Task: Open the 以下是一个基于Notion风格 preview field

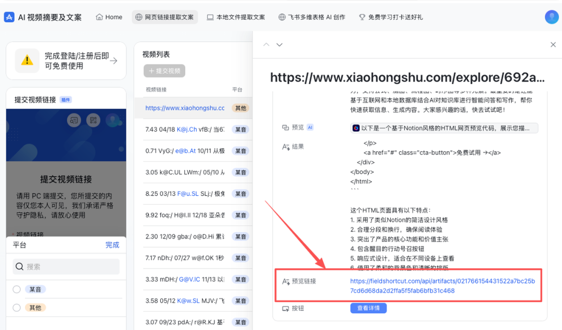Action: pyautogui.click(x=444, y=128)
